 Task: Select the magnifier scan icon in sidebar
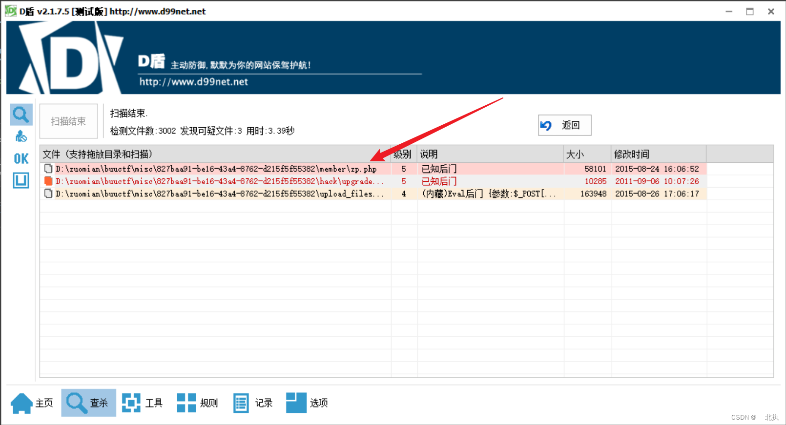(21, 115)
